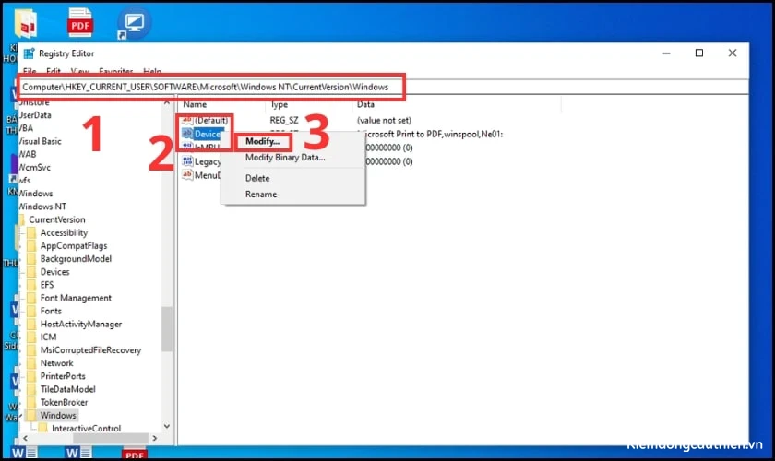Select the TokenBroker key
Image resolution: width=775 pixels, height=461 pixels.
pos(65,402)
